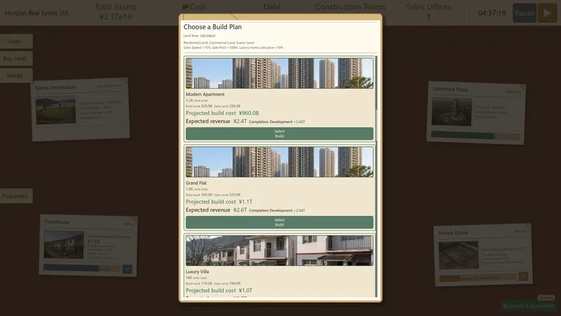Click the Private Estate build progress bar
This screenshot has height=316, width=561.
[x=478, y=277]
